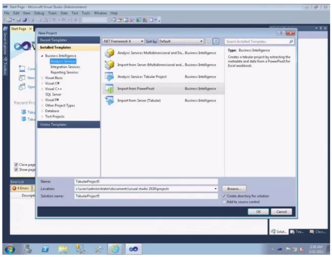The width and height of the screenshot is (332, 257).
Task: Pick the Import from PowerPivot template icon
Action: tap(109, 88)
